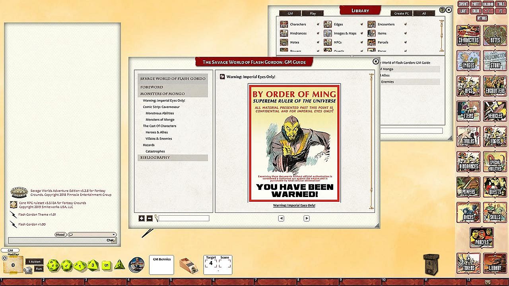
Task: Open the Tokens sidebar panel
Action: [x=468, y=263]
